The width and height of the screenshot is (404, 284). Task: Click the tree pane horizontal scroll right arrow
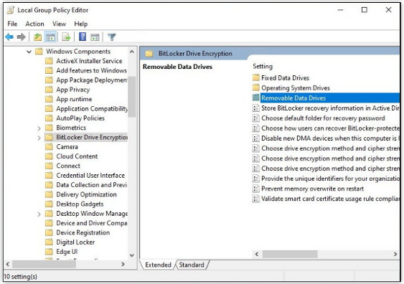pyautogui.click(x=123, y=264)
